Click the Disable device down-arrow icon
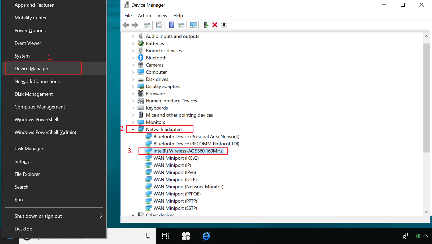Viewport: 432px width, 244px height. point(224,25)
